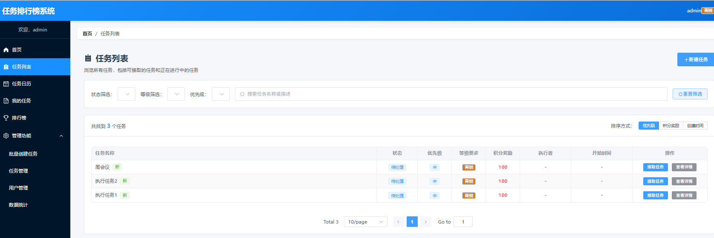Sort by 积分奖励
The height and width of the screenshot is (238, 714).
point(671,126)
